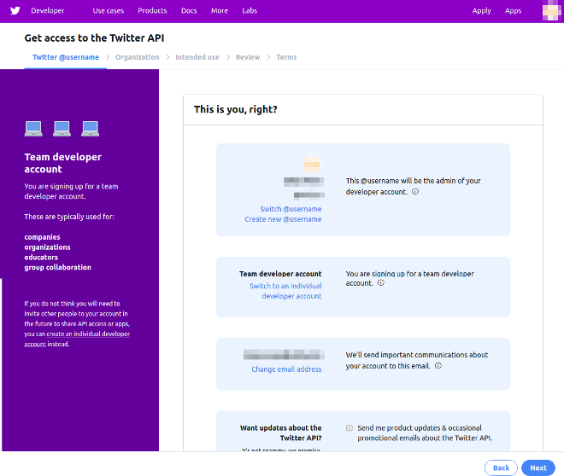The width and height of the screenshot is (564, 476).
Task: Click the 'Want updates about the Twitter API?' label
Action: [280, 433]
